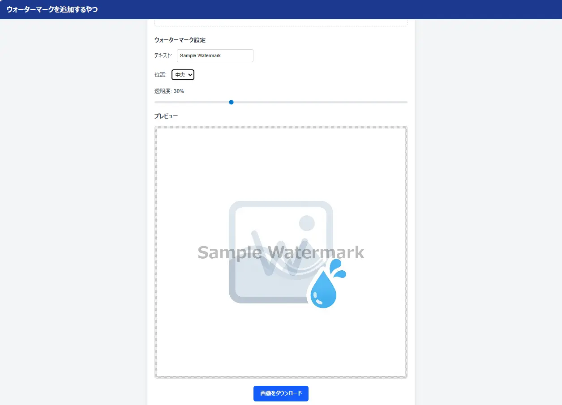Open the 位置 position dropdown

[x=183, y=75]
